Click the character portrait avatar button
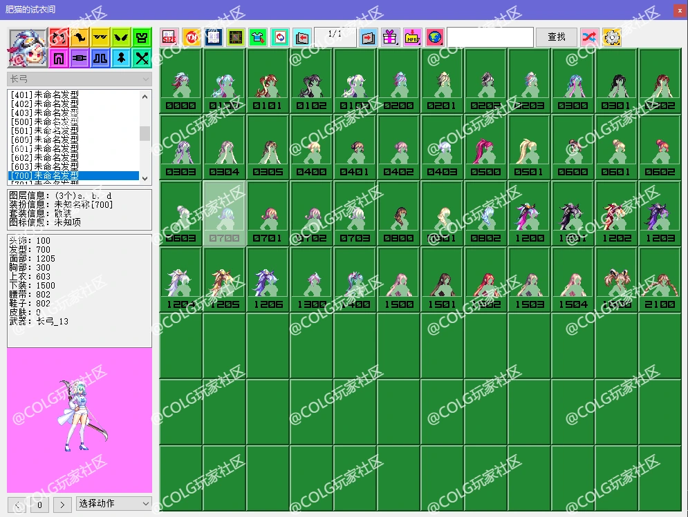 pyautogui.click(x=27, y=48)
